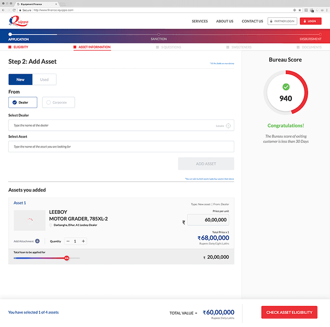Screen dimensions: 330x327
Task: Switch asset type to Used
Action: (44, 80)
